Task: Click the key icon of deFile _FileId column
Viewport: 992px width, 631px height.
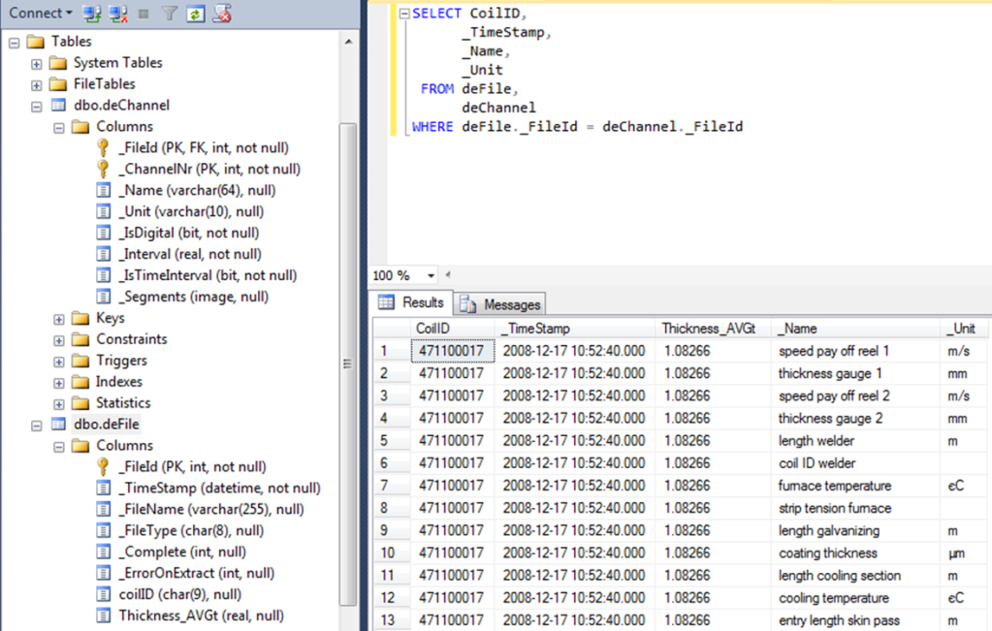Action: click(x=103, y=466)
